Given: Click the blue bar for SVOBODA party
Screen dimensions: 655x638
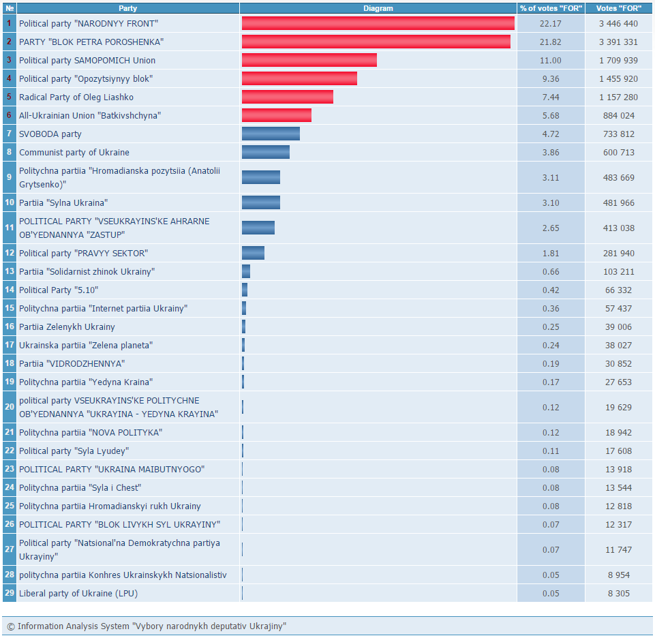Looking at the screenshot, I should click(271, 134).
